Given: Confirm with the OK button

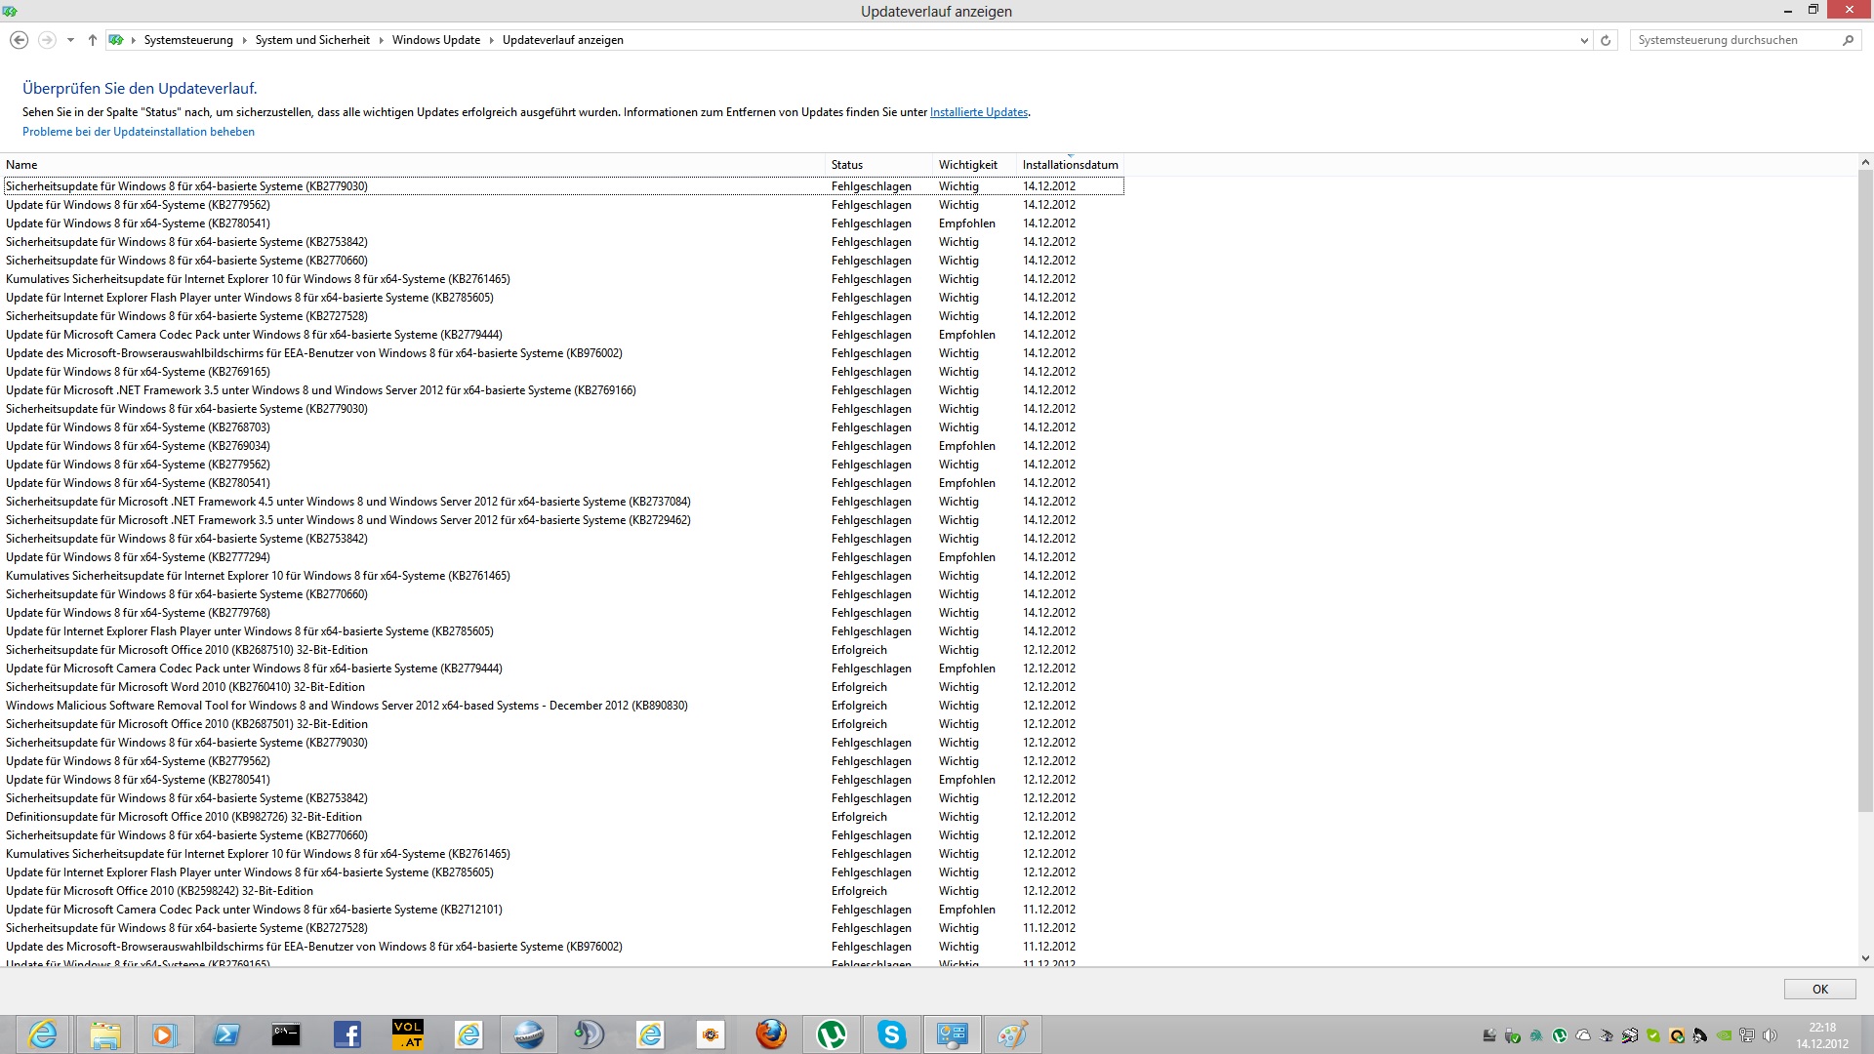Looking at the screenshot, I should pos(1820,989).
